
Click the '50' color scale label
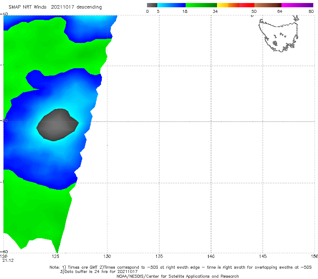tap(254, 11)
